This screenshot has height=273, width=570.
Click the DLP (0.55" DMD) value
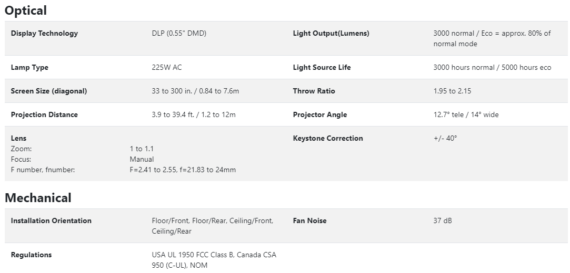click(179, 33)
